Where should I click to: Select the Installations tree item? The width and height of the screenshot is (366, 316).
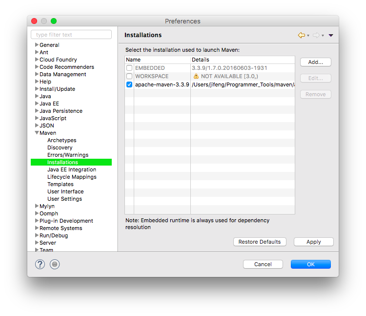tap(71, 162)
